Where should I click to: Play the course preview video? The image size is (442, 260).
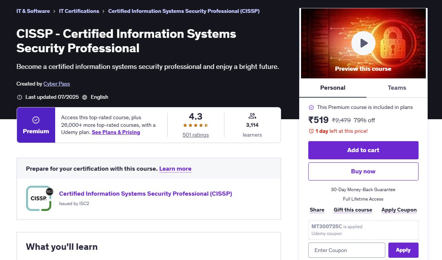(363, 43)
